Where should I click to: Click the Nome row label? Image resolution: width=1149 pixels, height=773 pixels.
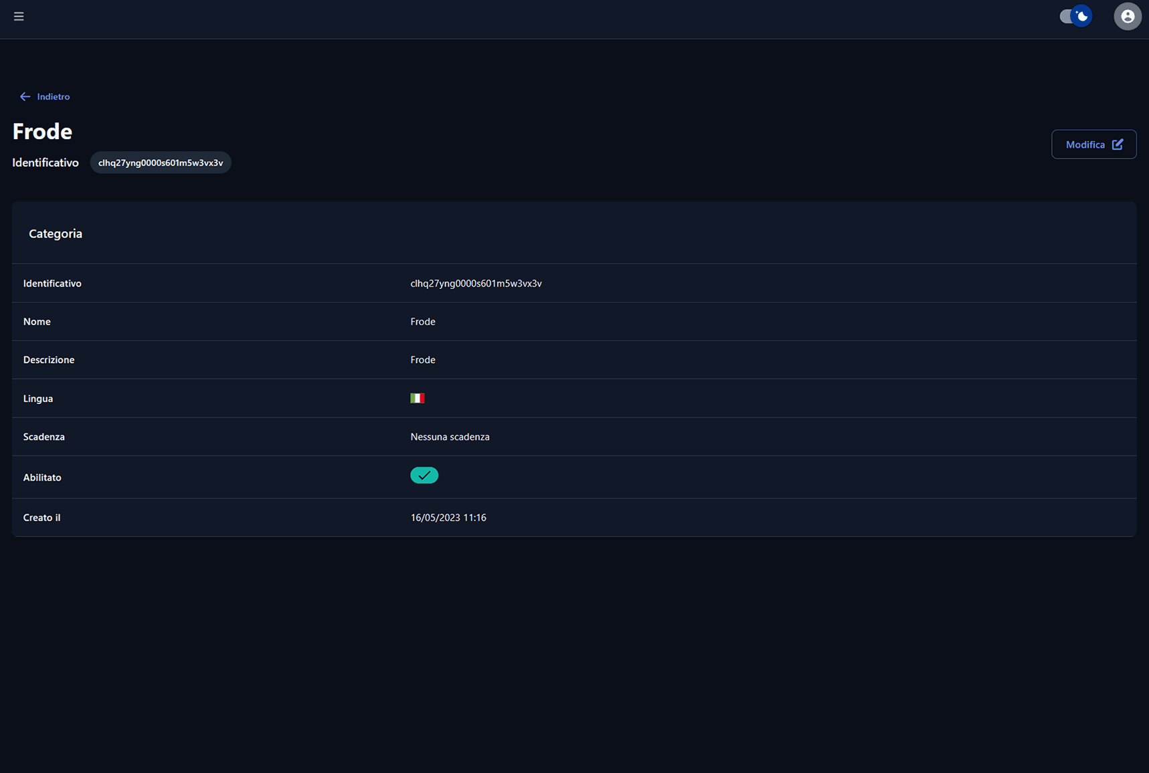[x=37, y=322]
